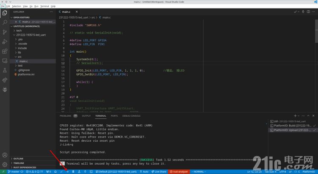
Task: Select the PlatformIO: Build terminal entry
Action: (x=293, y=126)
